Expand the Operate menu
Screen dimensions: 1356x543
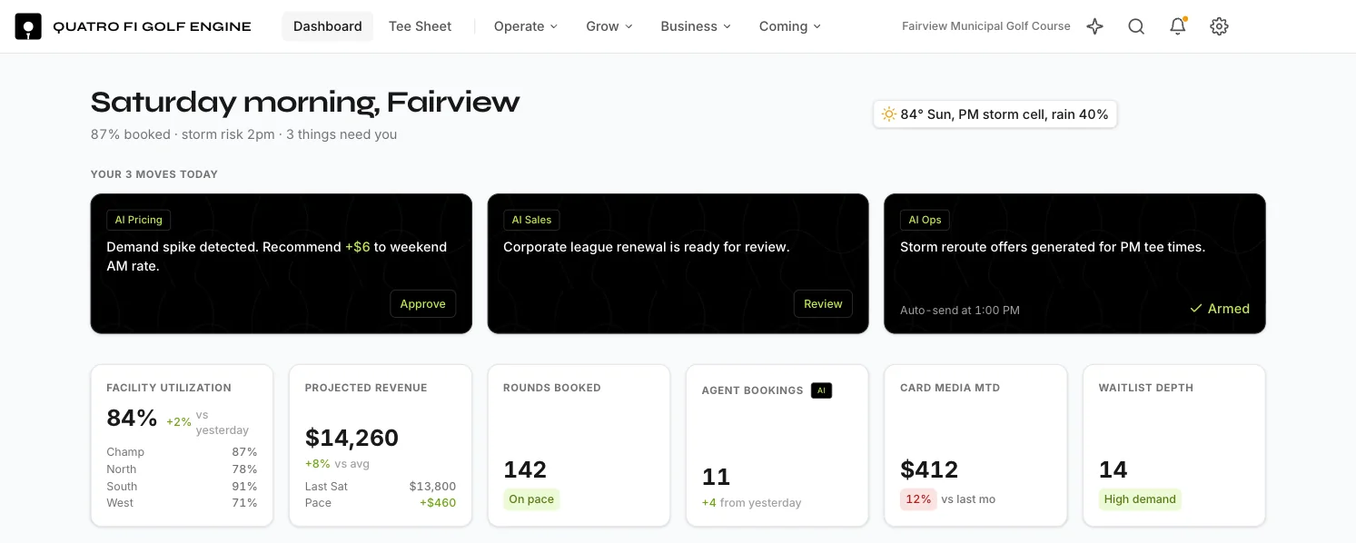526,26
